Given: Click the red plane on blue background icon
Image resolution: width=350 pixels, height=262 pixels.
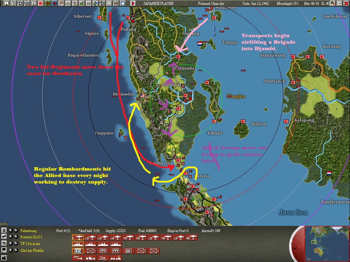Looking at the screenshot, I should [54, 3].
